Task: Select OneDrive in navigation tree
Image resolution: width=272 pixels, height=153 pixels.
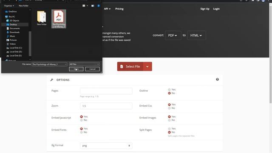Action: tap(12, 11)
